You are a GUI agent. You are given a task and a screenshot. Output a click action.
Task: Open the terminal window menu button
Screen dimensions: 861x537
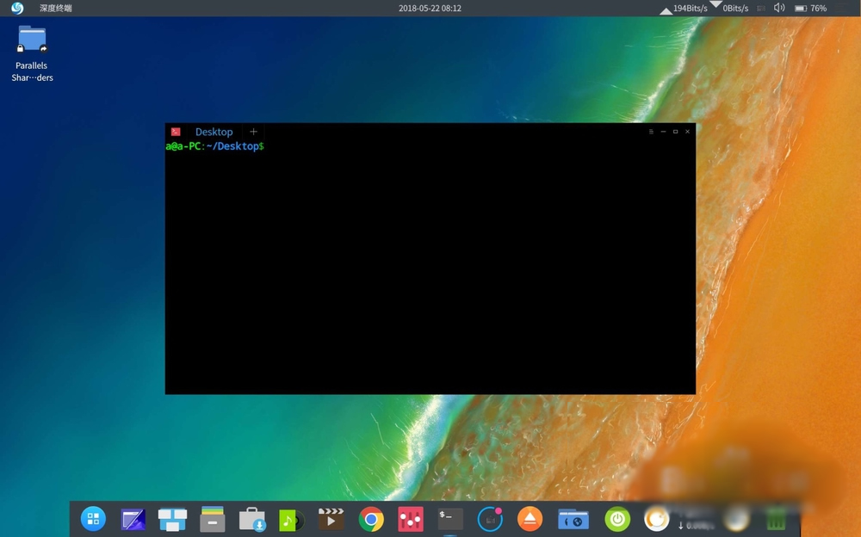(x=651, y=132)
